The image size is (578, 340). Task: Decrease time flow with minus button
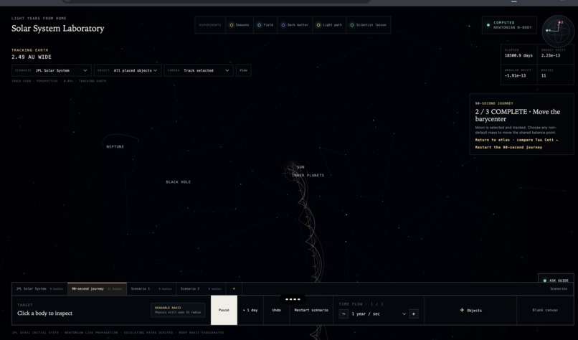[x=344, y=313]
